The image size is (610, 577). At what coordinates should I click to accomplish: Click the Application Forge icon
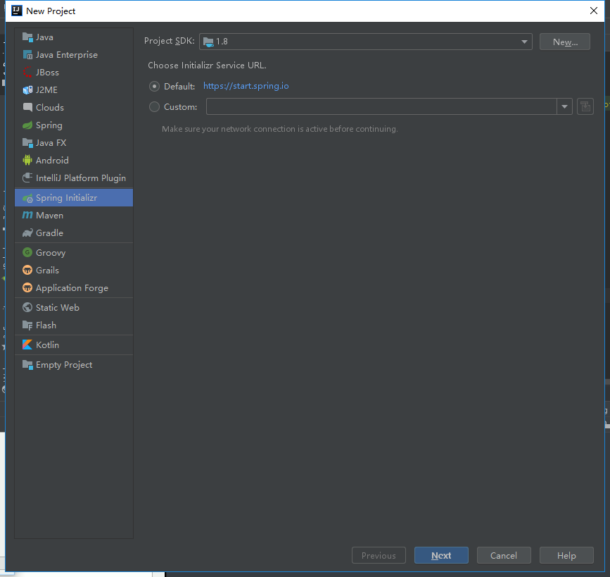point(27,288)
